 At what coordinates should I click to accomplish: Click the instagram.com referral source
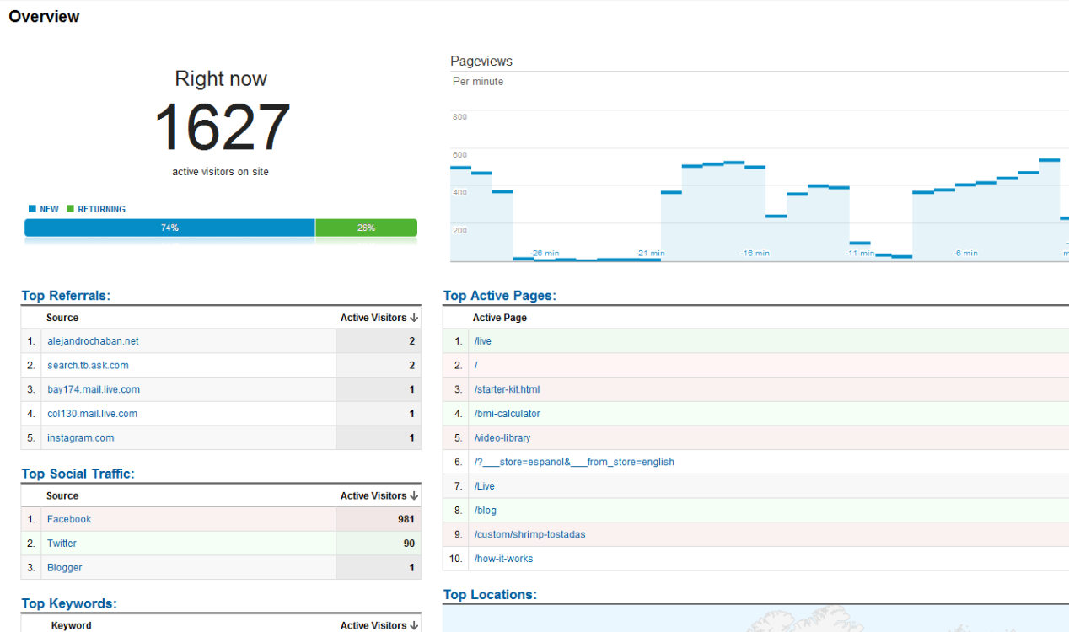pos(80,437)
